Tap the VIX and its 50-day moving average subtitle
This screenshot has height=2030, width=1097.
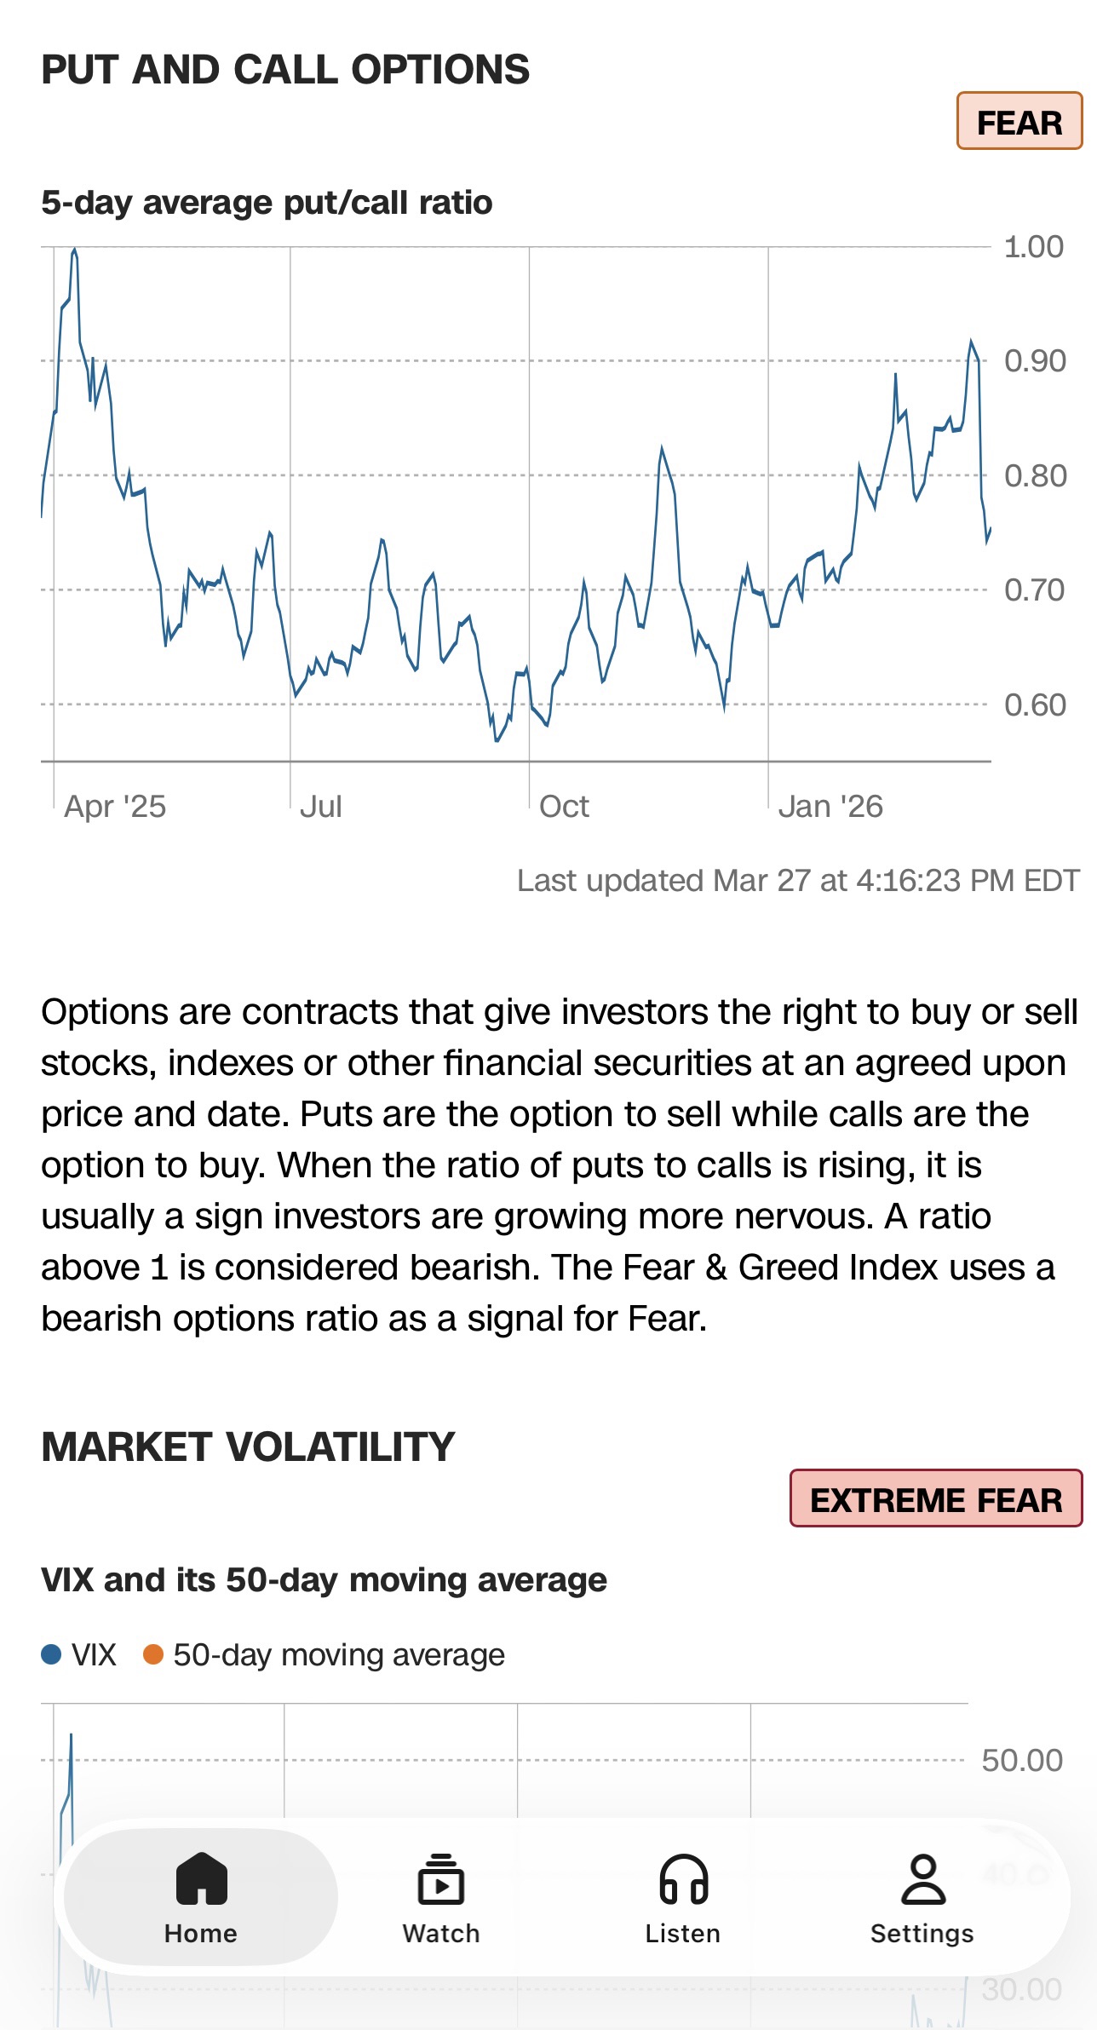tap(324, 1580)
